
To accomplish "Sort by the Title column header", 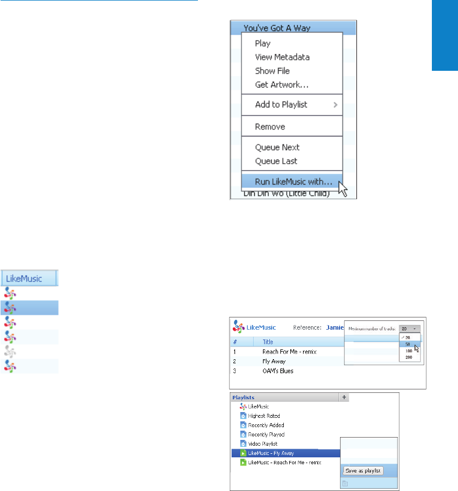I will pos(298,342).
